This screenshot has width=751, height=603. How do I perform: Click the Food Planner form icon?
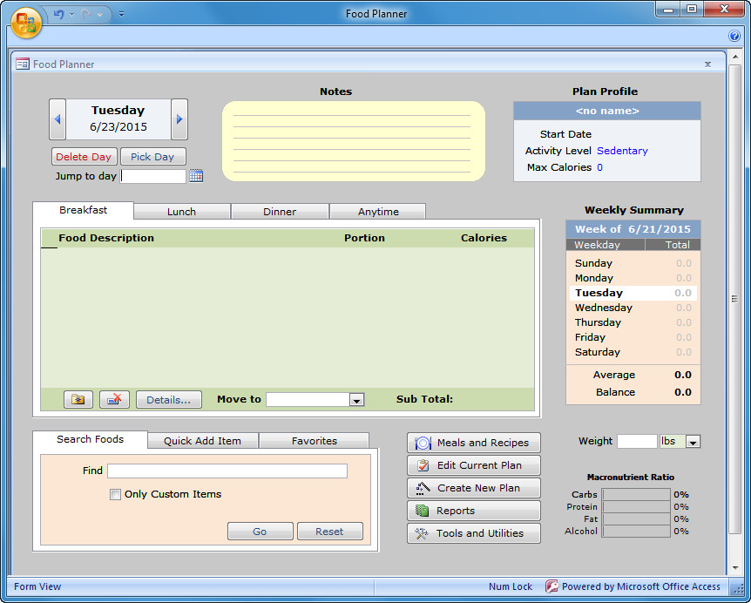[x=23, y=64]
